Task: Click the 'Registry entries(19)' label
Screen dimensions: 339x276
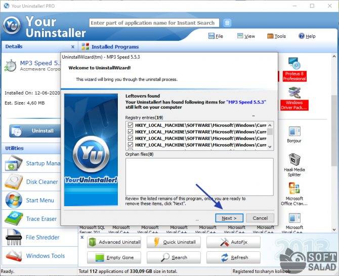Action: pyautogui.click(x=144, y=117)
